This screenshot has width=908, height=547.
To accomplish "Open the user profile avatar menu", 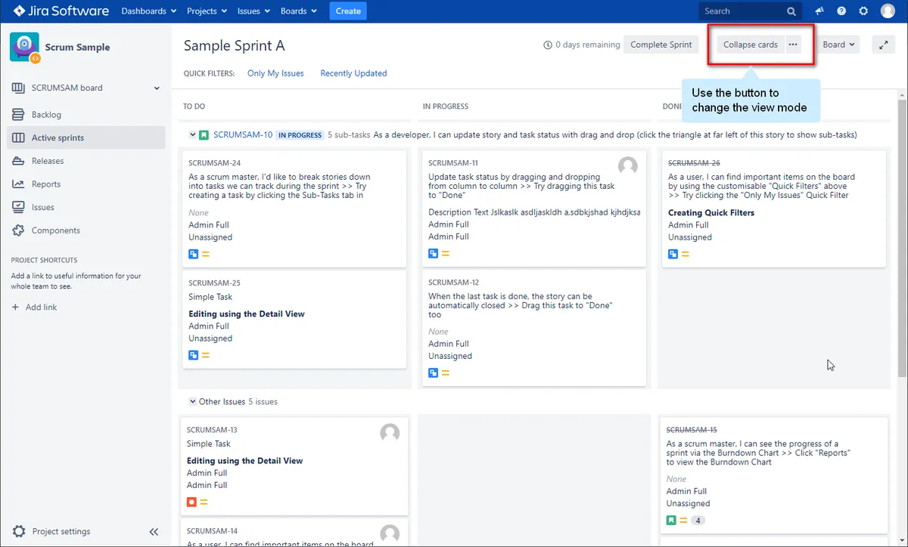I will tap(888, 11).
